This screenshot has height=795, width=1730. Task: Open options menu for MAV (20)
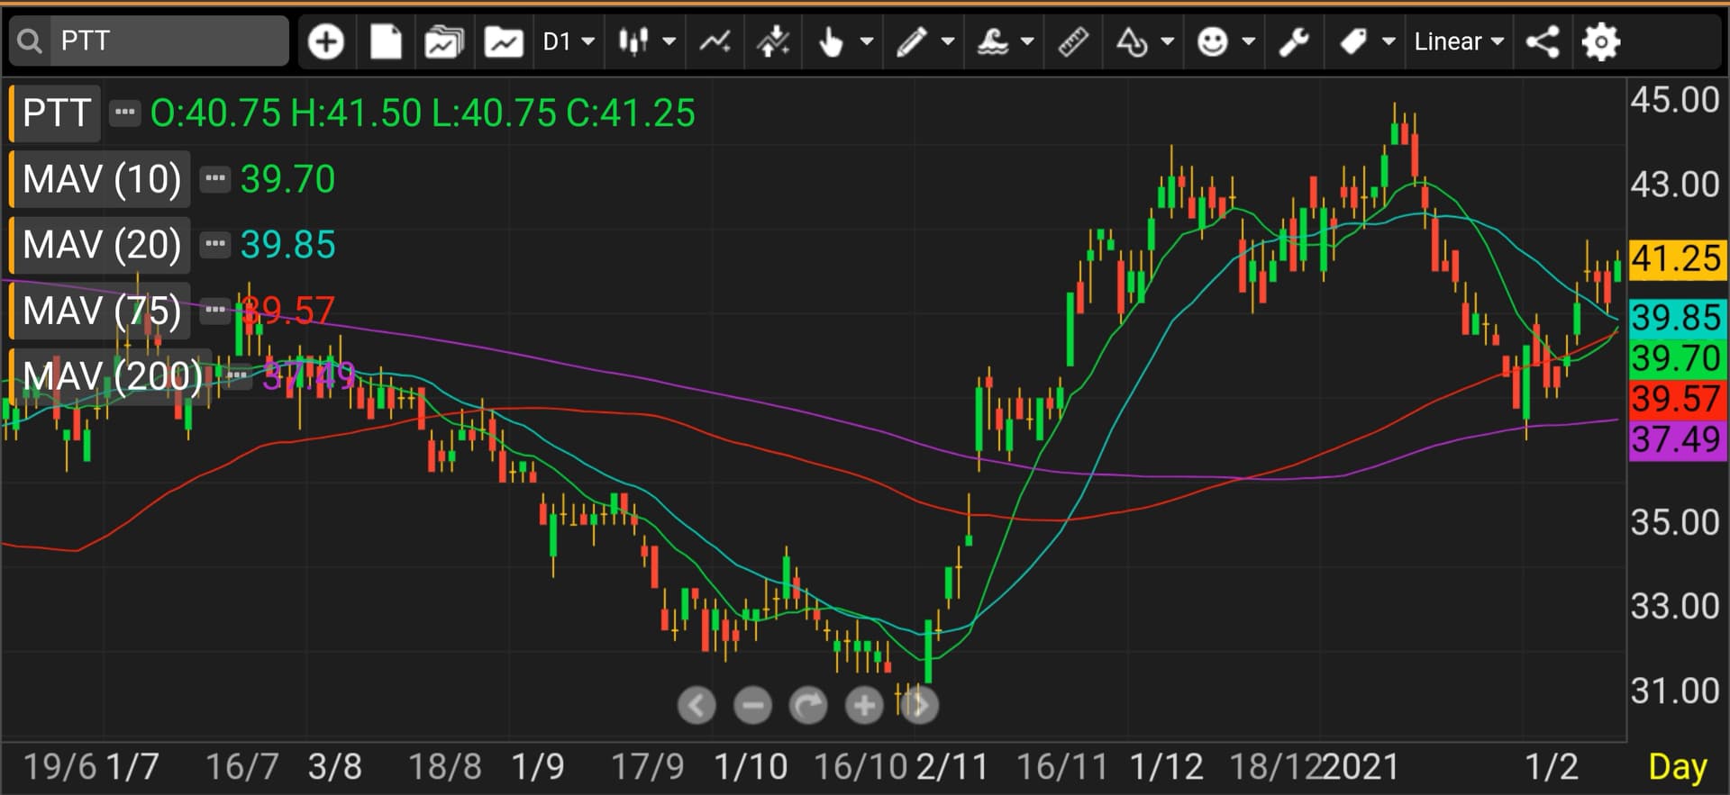(x=215, y=245)
